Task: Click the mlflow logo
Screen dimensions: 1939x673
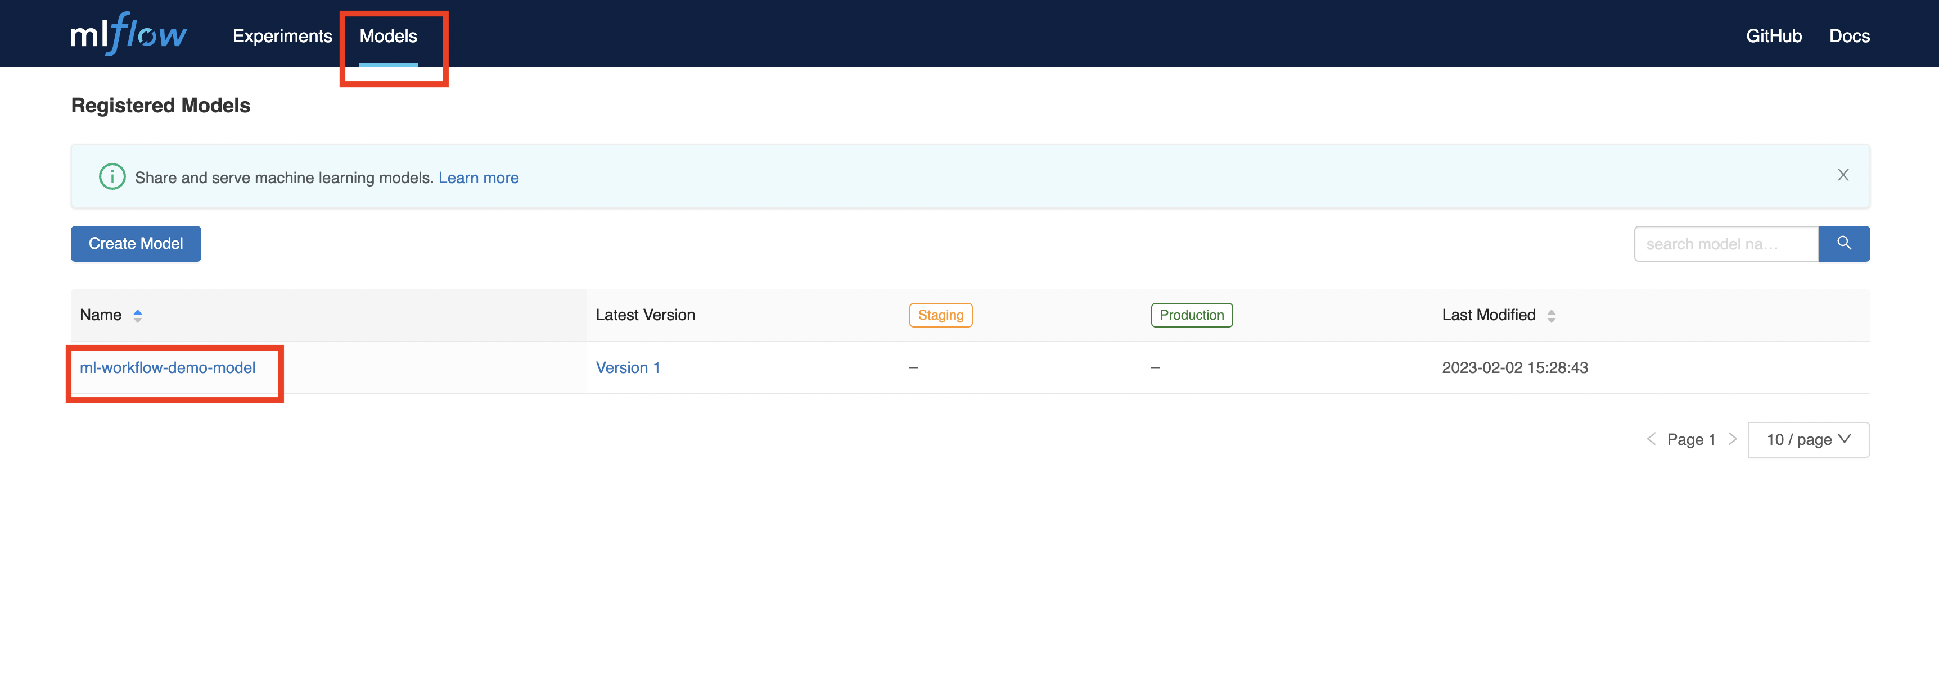Action: (129, 34)
